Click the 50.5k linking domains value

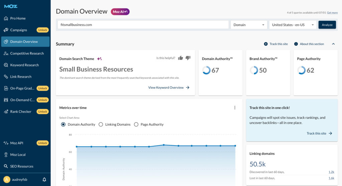258,164
